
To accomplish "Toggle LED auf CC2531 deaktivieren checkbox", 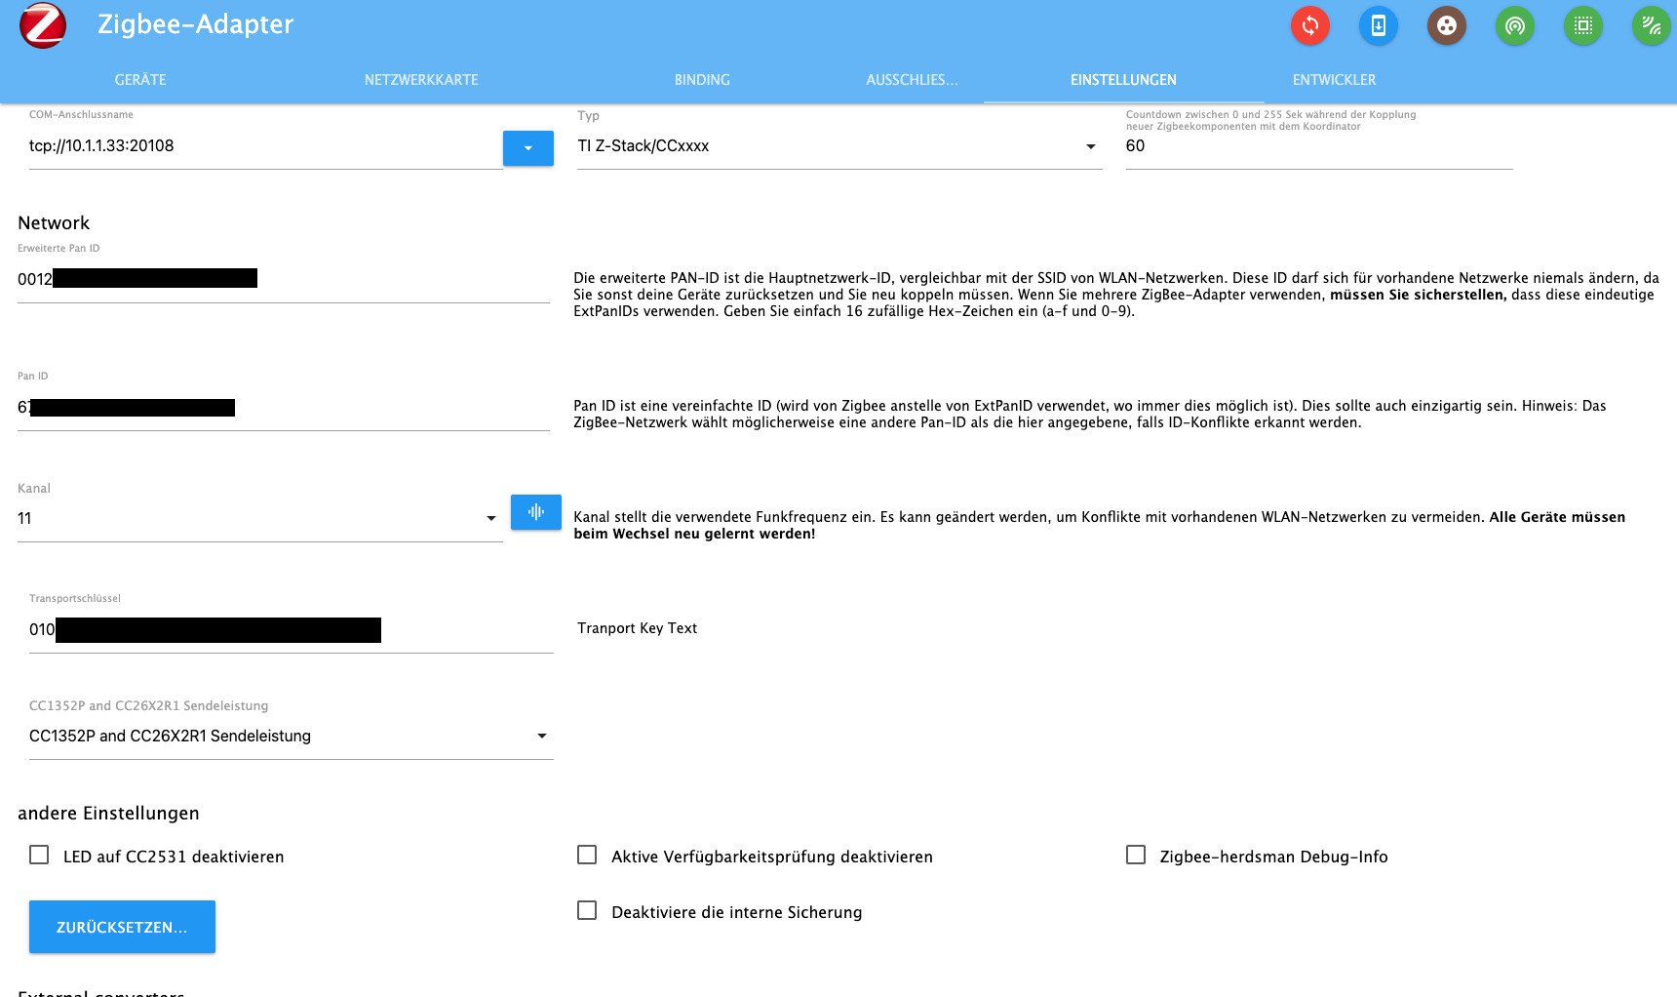I will tap(39, 855).
